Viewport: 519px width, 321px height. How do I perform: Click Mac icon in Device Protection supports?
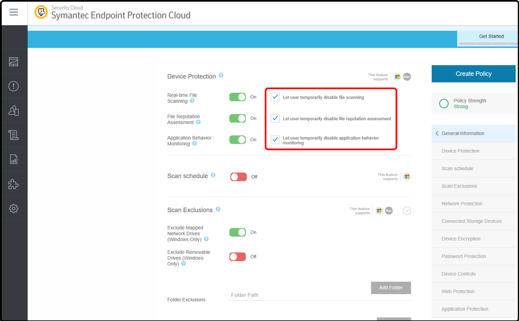(x=407, y=77)
